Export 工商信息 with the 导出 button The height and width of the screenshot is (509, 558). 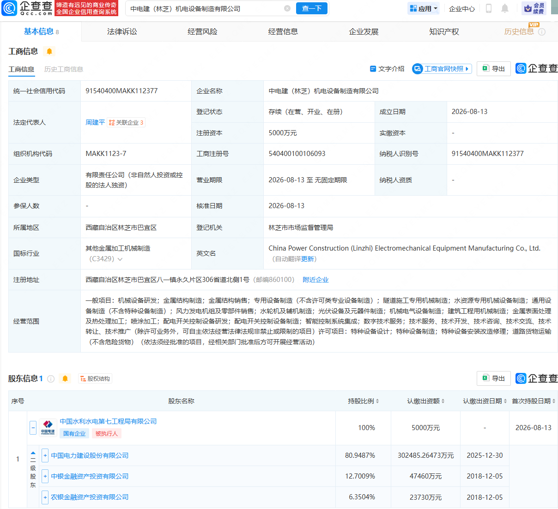(494, 69)
